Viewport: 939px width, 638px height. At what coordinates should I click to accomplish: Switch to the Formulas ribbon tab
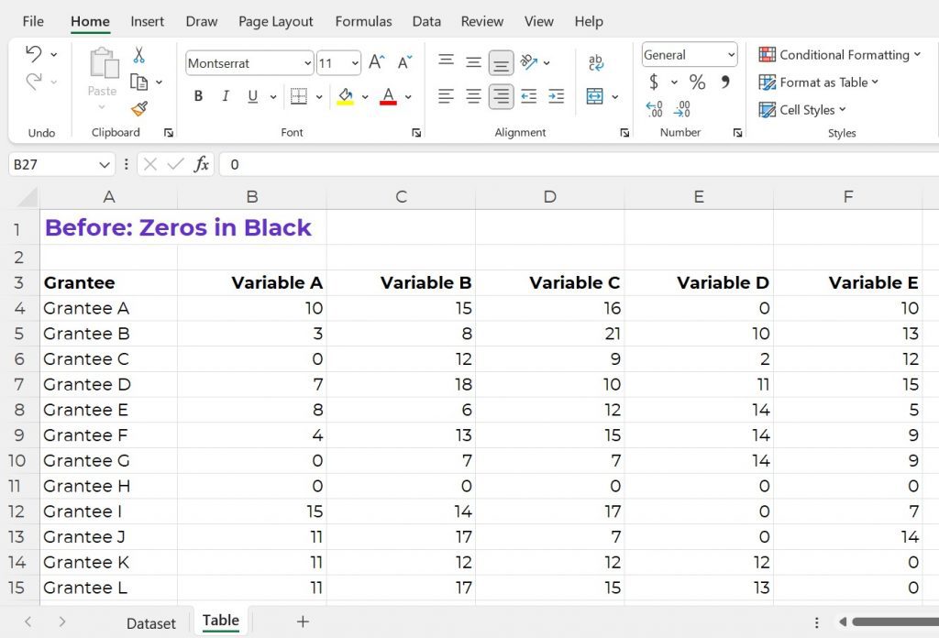pyautogui.click(x=363, y=22)
